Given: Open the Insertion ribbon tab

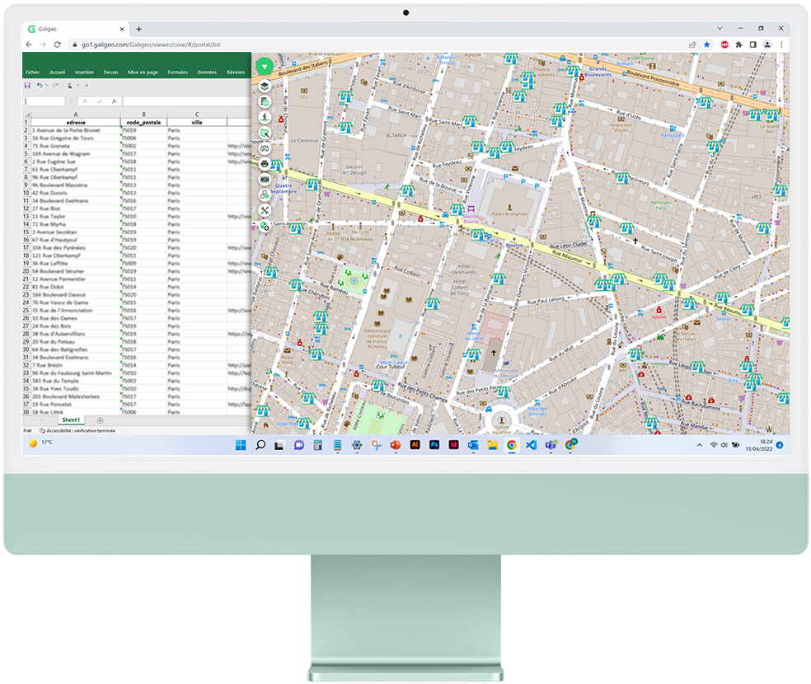Looking at the screenshot, I should tap(84, 73).
